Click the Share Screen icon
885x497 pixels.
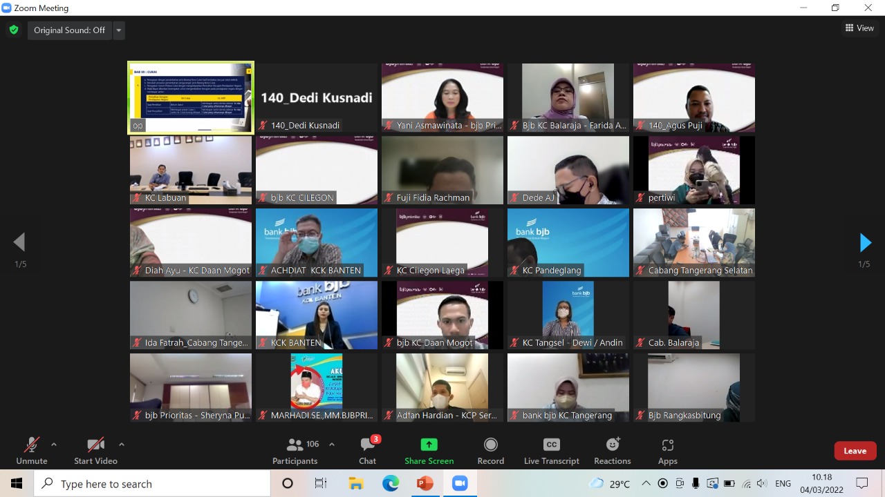[x=429, y=445]
